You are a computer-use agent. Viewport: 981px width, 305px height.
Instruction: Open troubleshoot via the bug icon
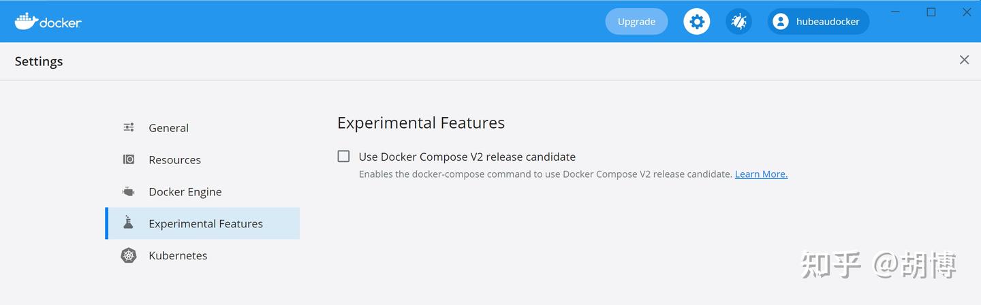pyautogui.click(x=738, y=22)
